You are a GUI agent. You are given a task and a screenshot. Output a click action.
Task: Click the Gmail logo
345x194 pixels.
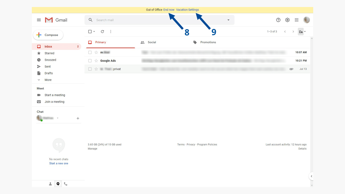pos(56,20)
